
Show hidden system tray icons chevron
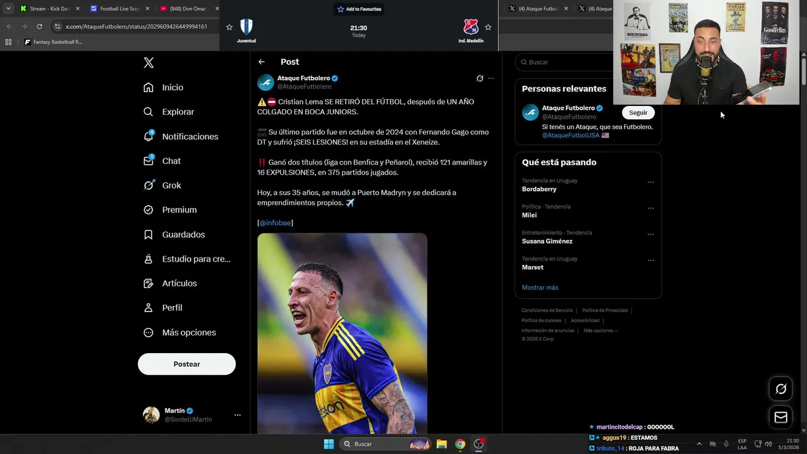[699, 444]
